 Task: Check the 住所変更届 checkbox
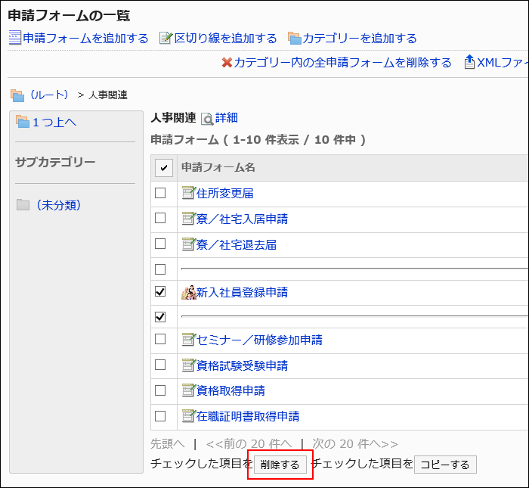pos(160,193)
